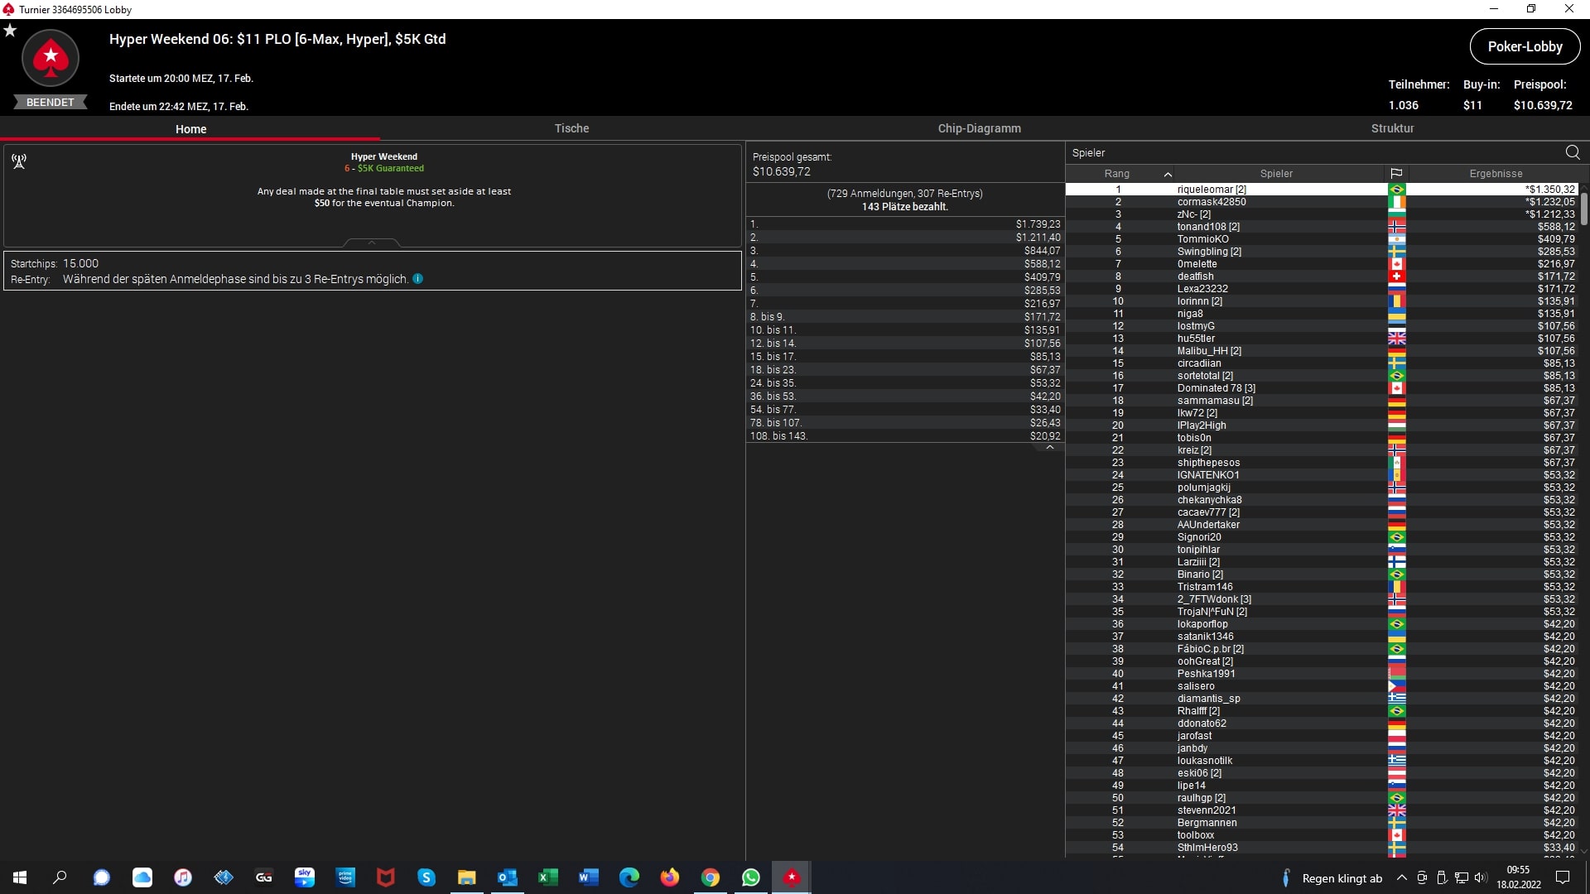The height and width of the screenshot is (894, 1590).
Task: Click the country flag column header
Action: coord(1396,174)
